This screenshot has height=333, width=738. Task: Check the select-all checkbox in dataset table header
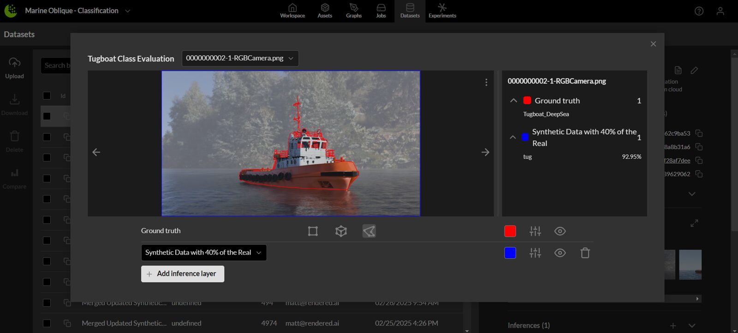tap(47, 95)
